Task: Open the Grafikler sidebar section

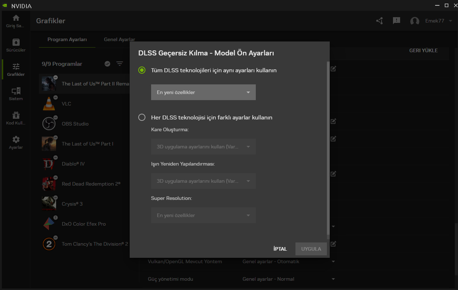Action: point(16,70)
